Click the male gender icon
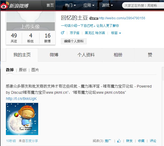The width and height of the screenshot is (164, 146). pyautogui.click(x=63, y=33)
